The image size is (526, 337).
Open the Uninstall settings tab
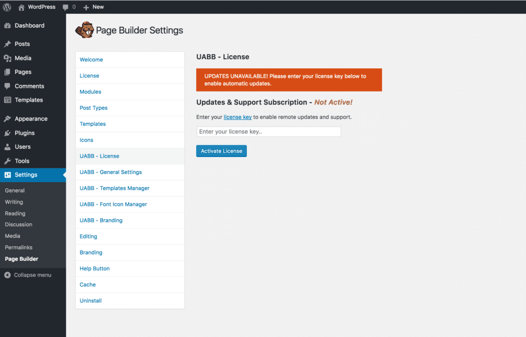90,301
